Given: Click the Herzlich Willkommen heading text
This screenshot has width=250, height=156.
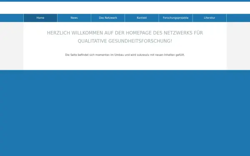Looking at the screenshot, I should pyautogui.click(x=125, y=37).
